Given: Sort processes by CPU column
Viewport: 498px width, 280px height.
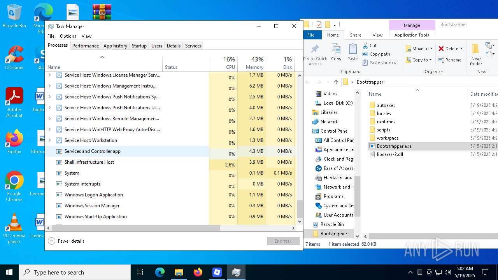Looking at the screenshot, I should 223,63.
